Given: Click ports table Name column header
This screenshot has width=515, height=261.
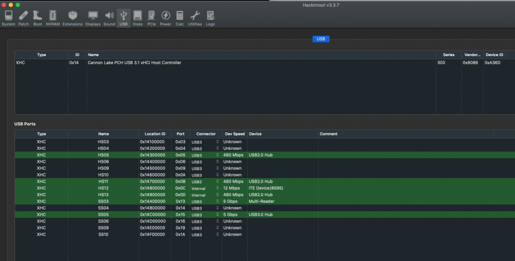Looking at the screenshot, I should (x=104, y=134).
